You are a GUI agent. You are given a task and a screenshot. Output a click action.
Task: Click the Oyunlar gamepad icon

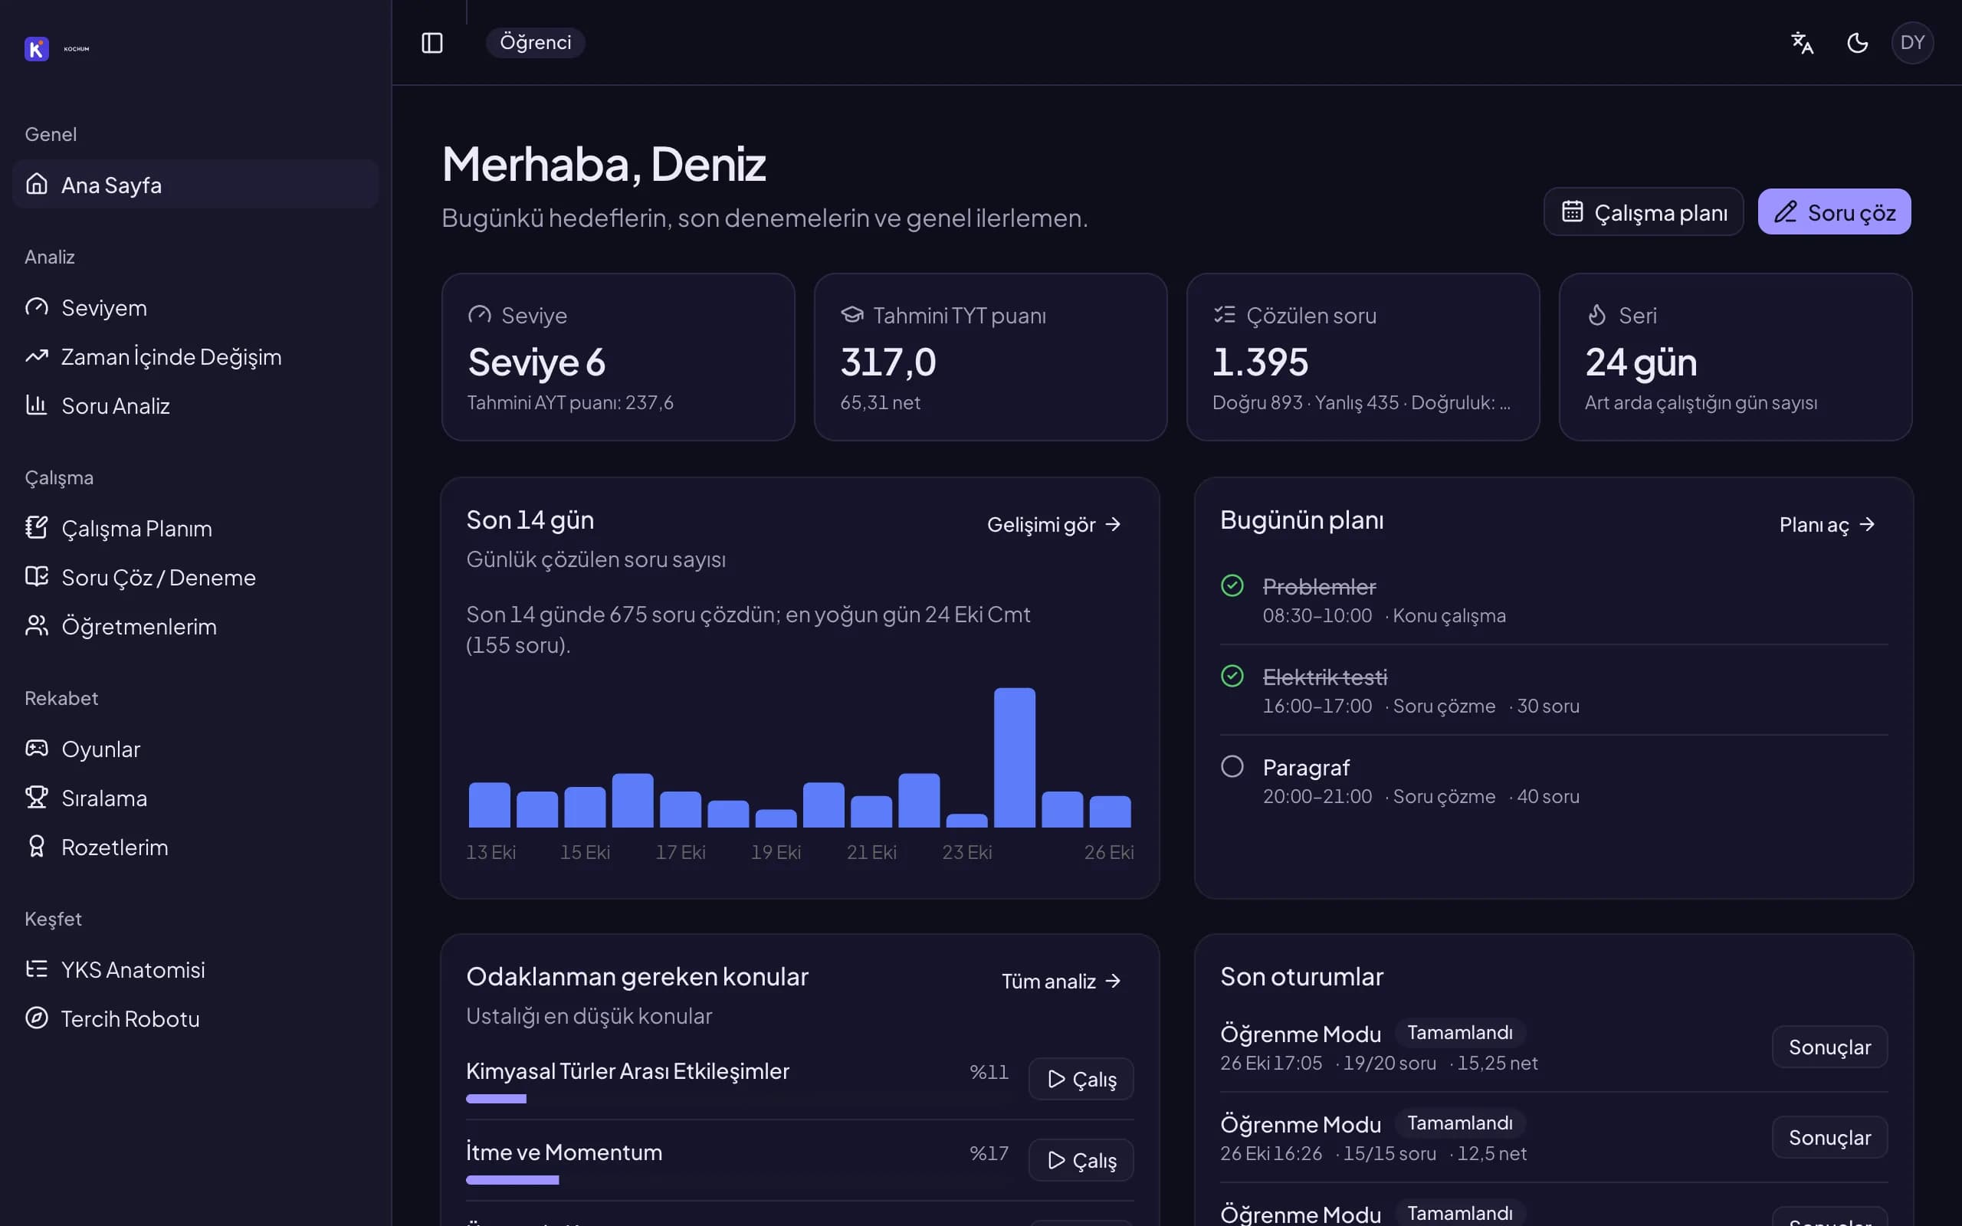37,749
